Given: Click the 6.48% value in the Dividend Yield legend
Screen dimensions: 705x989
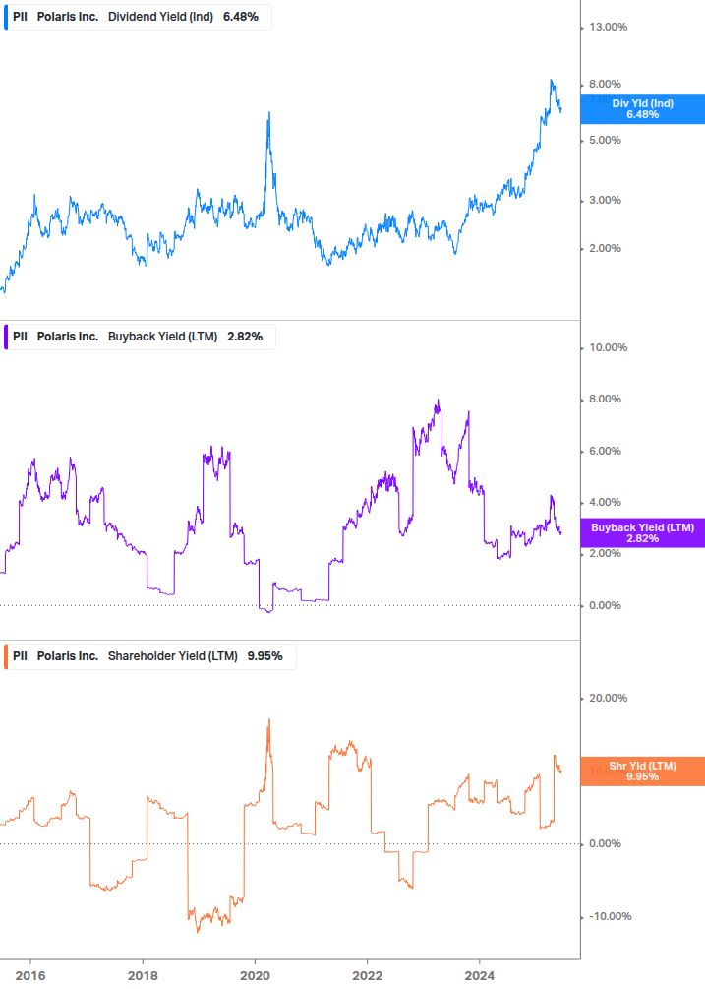Looking at the screenshot, I should (x=241, y=17).
